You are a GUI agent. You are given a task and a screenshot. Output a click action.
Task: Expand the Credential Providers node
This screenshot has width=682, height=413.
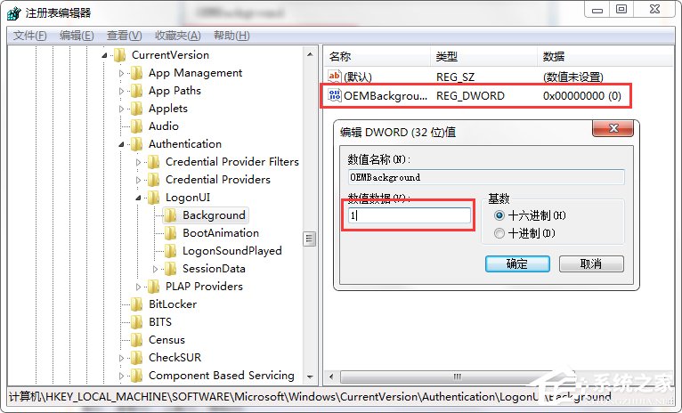[139, 181]
